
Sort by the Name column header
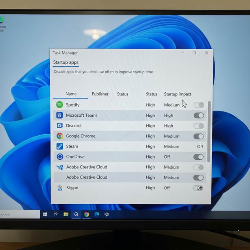pyautogui.click(x=71, y=94)
